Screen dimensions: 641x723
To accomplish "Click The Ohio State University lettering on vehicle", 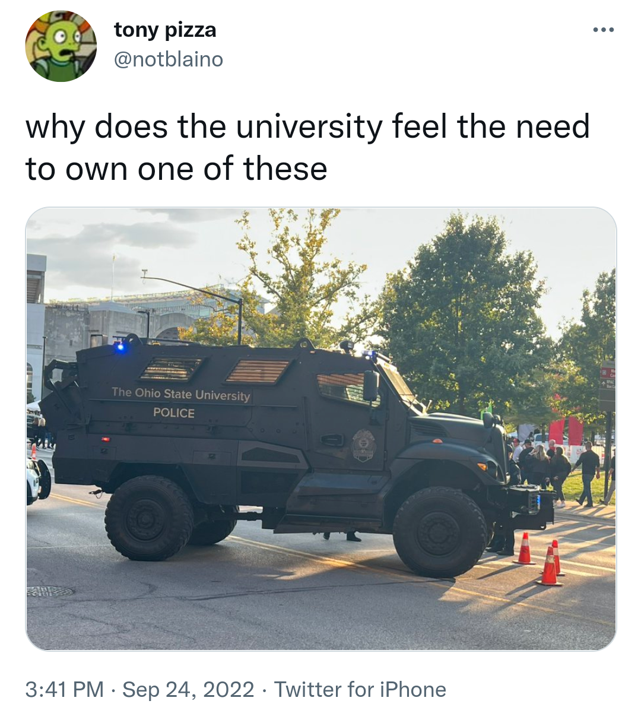I will 181,394.
